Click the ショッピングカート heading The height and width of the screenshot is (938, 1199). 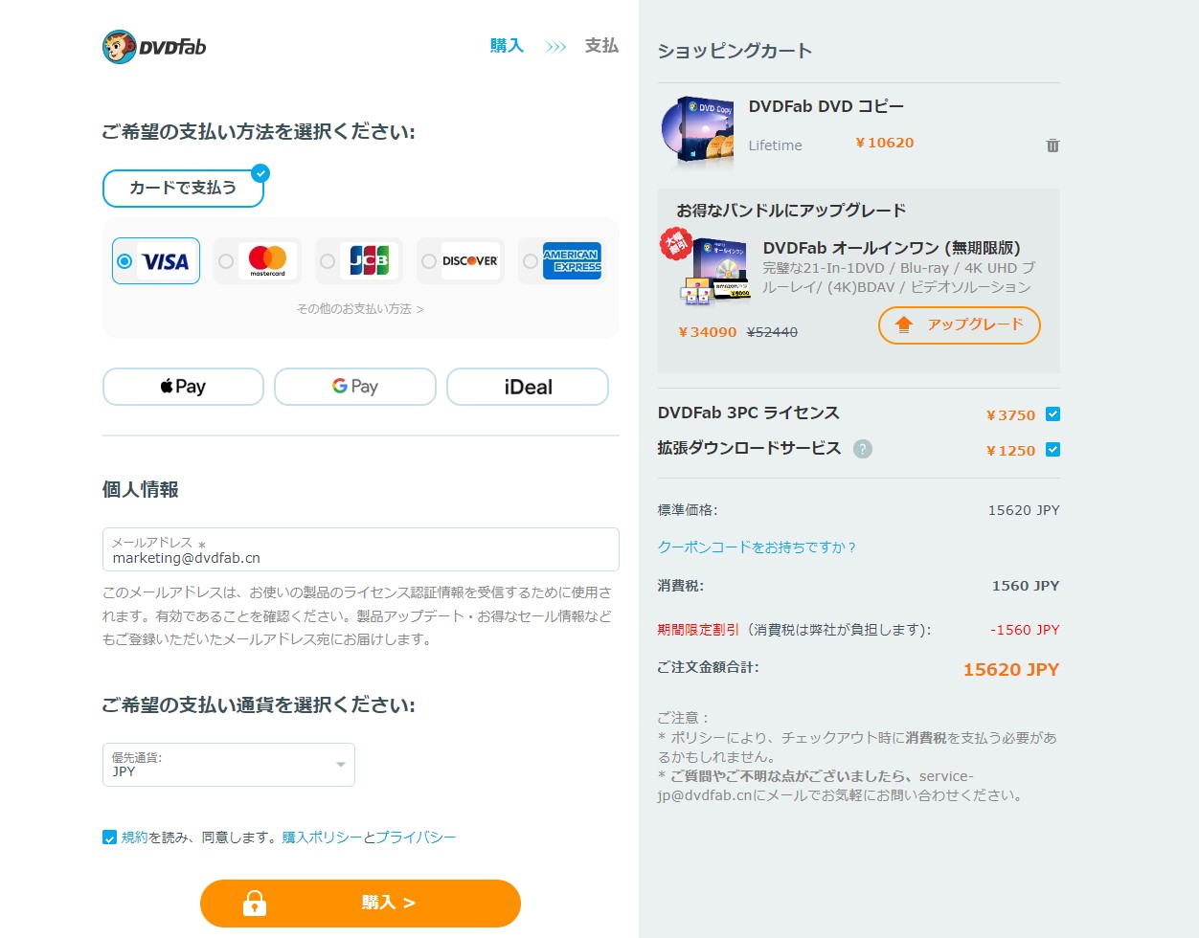pyautogui.click(x=735, y=51)
